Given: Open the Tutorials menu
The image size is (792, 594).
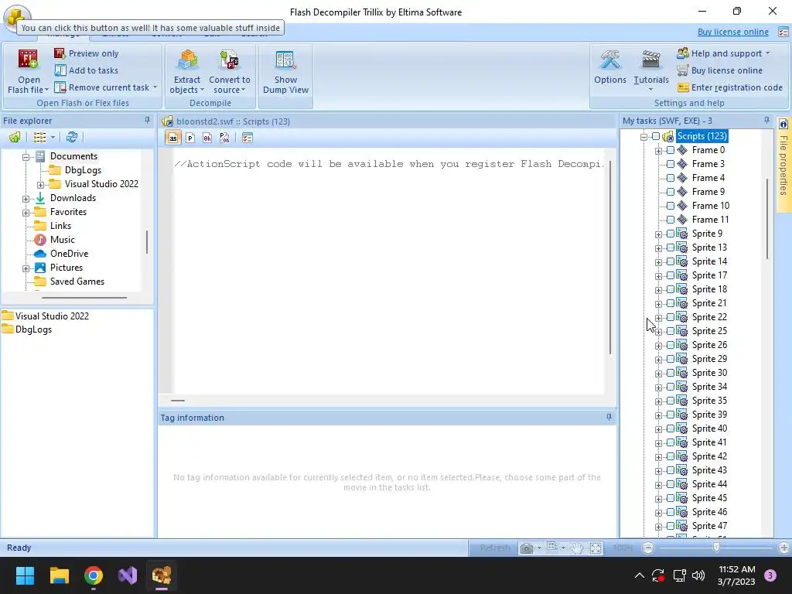Looking at the screenshot, I should pos(651,70).
